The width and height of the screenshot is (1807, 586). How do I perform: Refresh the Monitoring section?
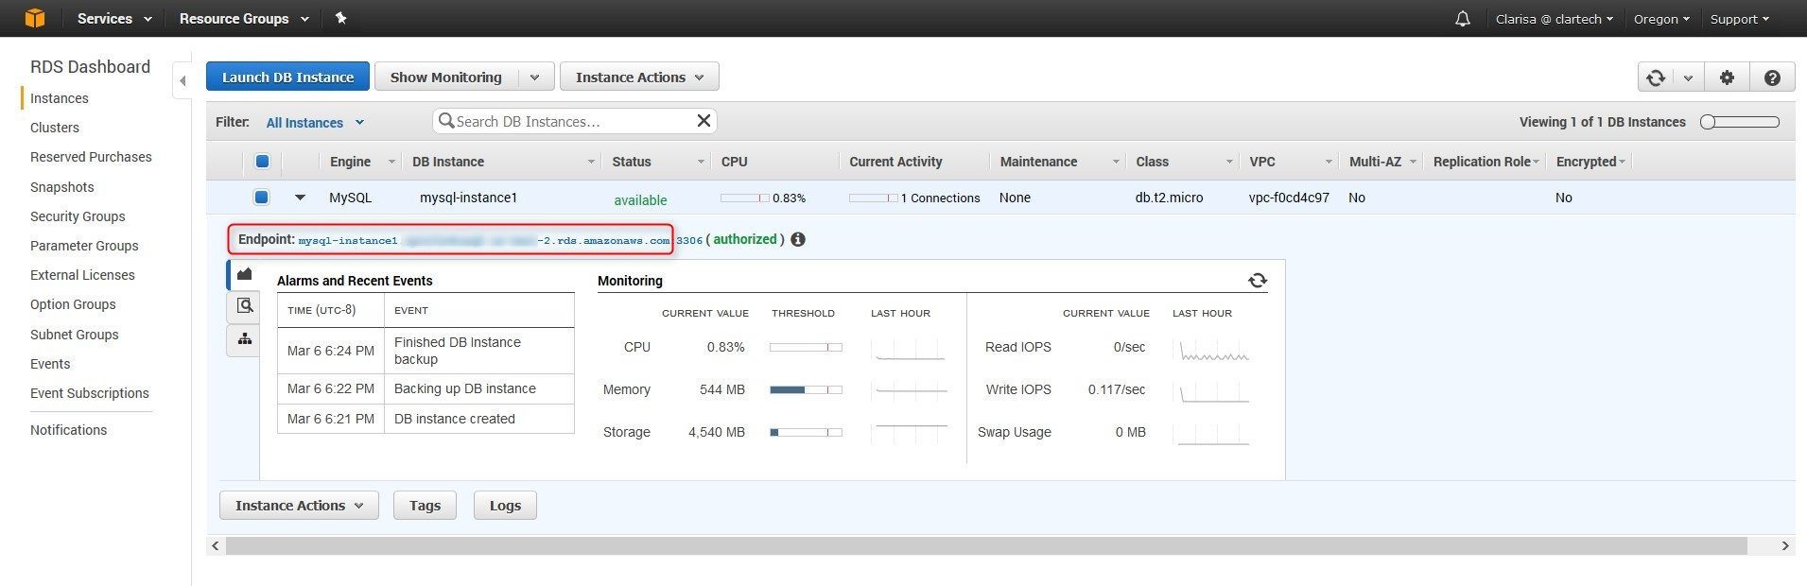click(1258, 281)
